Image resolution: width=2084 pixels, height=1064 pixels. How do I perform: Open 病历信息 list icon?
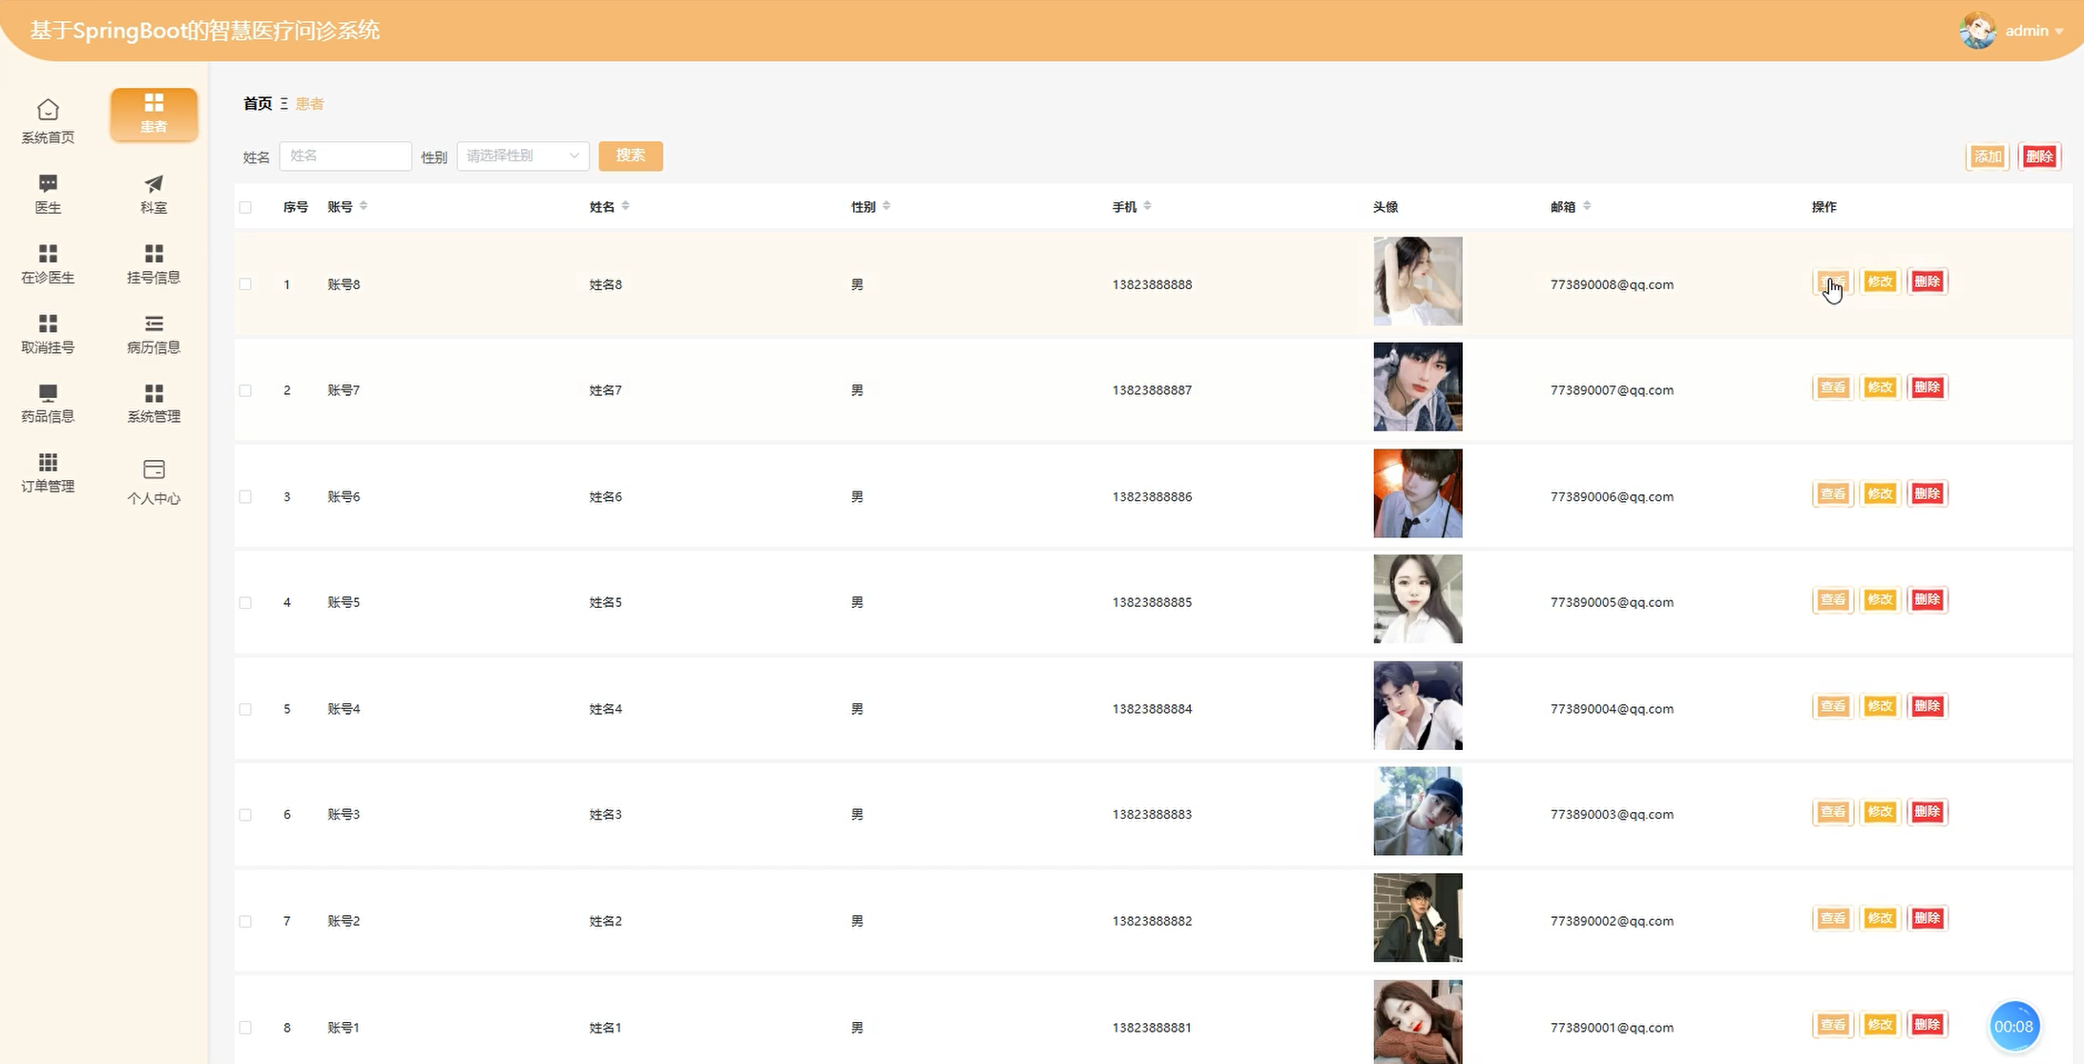point(154,323)
